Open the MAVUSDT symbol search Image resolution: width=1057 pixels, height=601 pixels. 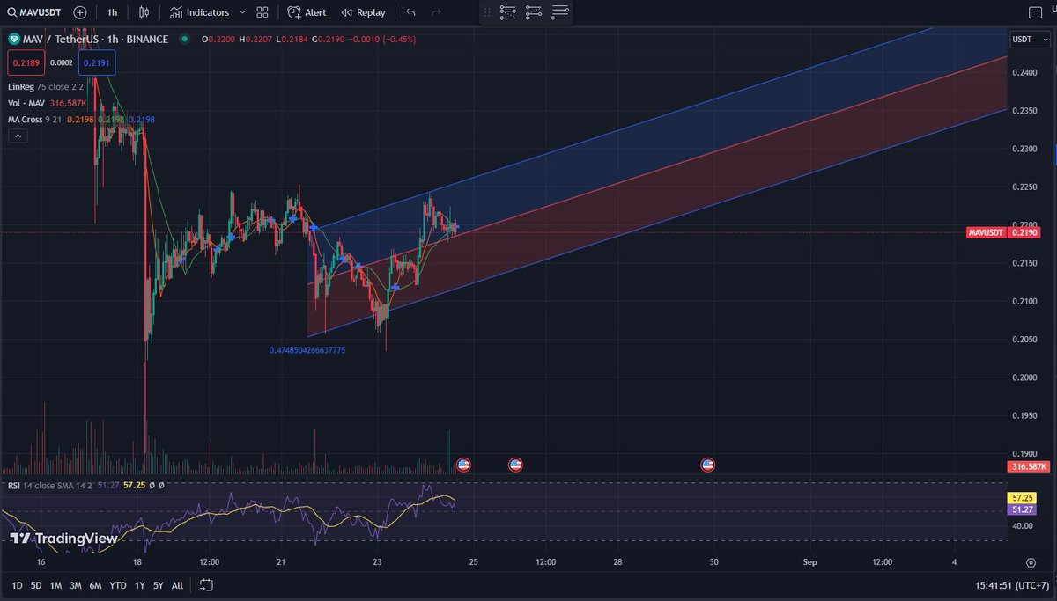(x=35, y=12)
